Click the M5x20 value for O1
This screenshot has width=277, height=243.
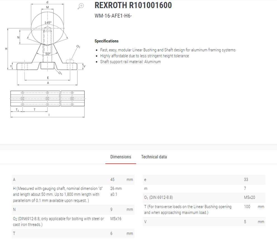point(249,197)
